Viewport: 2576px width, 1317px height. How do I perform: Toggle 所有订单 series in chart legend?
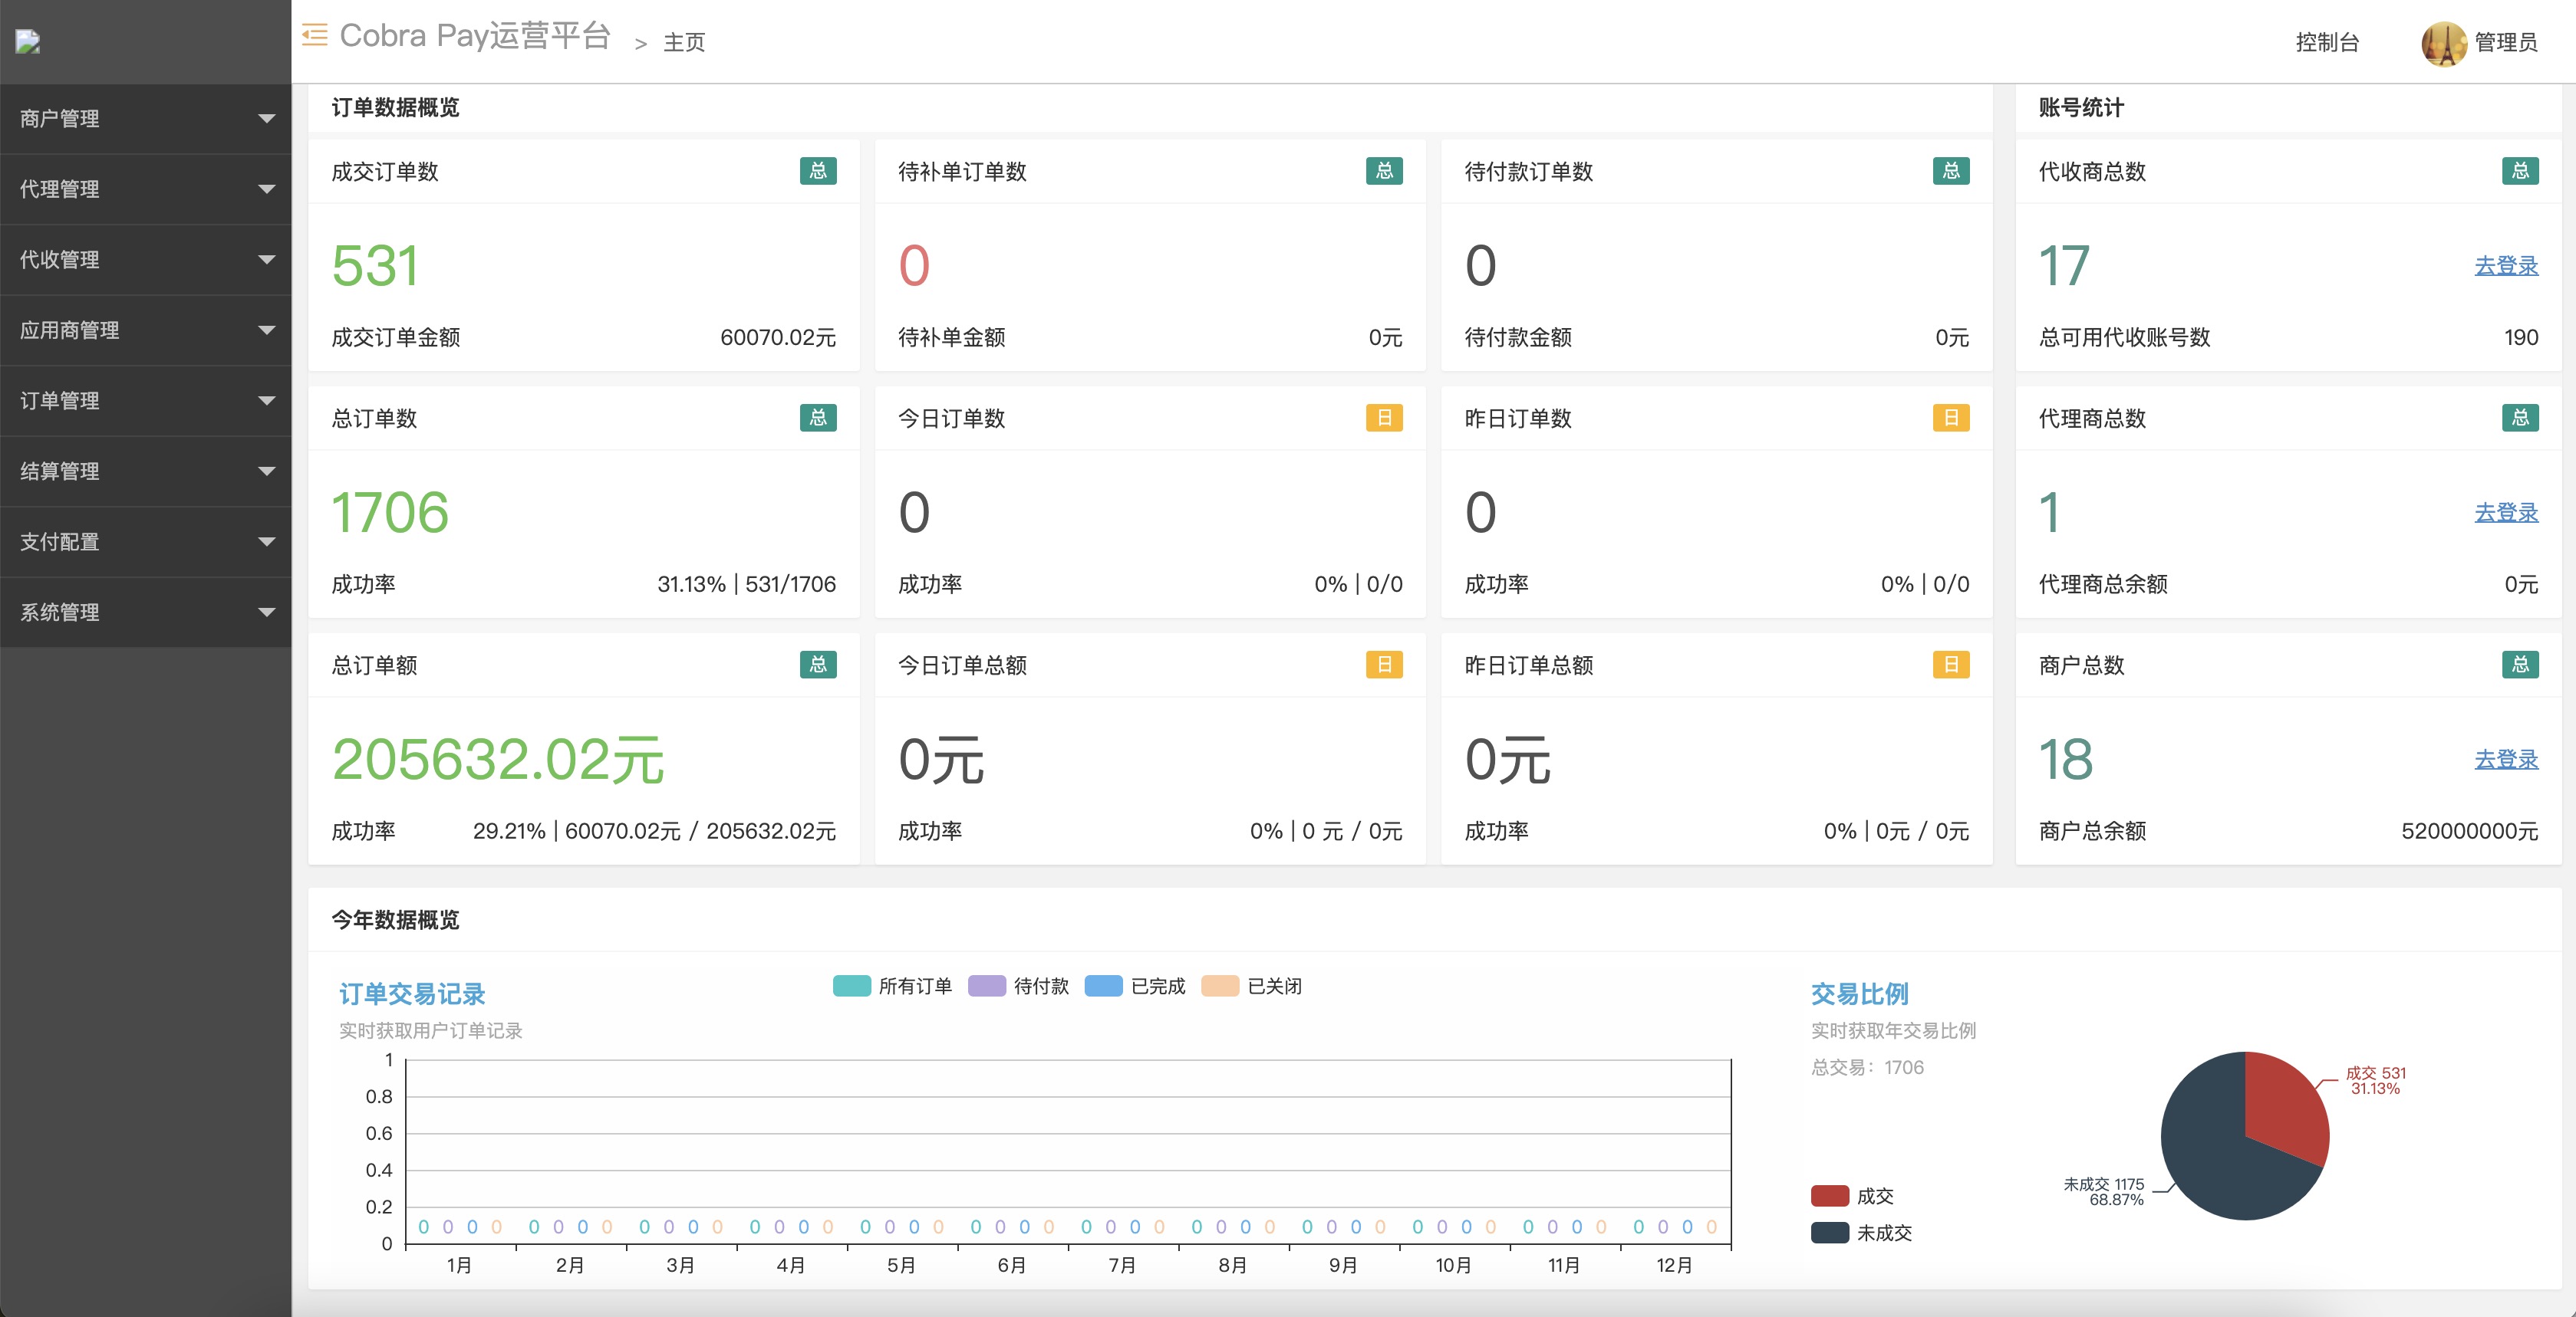click(892, 987)
